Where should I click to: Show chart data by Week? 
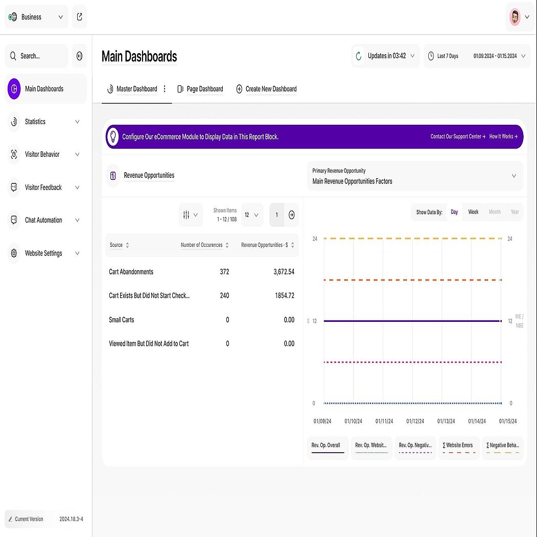[473, 212]
